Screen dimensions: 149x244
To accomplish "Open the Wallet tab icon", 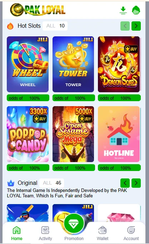I will (103, 230).
